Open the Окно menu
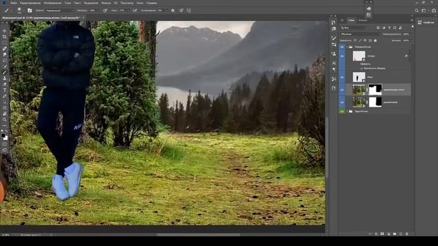This screenshot has height=246, width=438. tap(140, 3)
